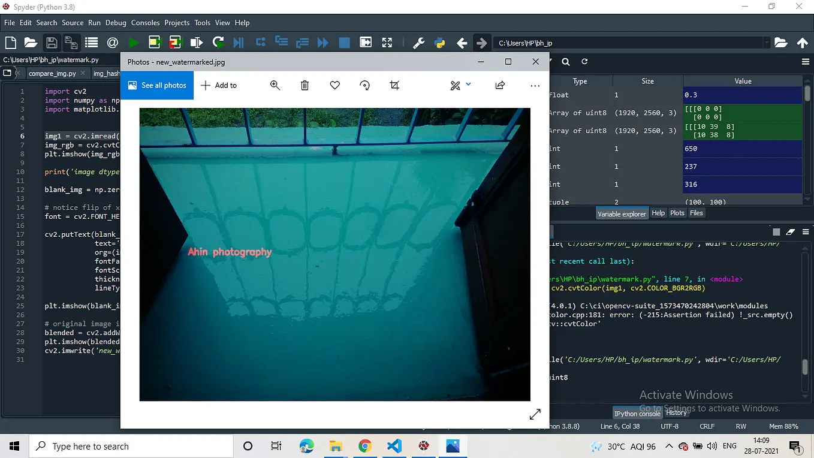Open Spyder preferences with the wrench icon
The width and height of the screenshot is (814, 458).
[418, 43]
